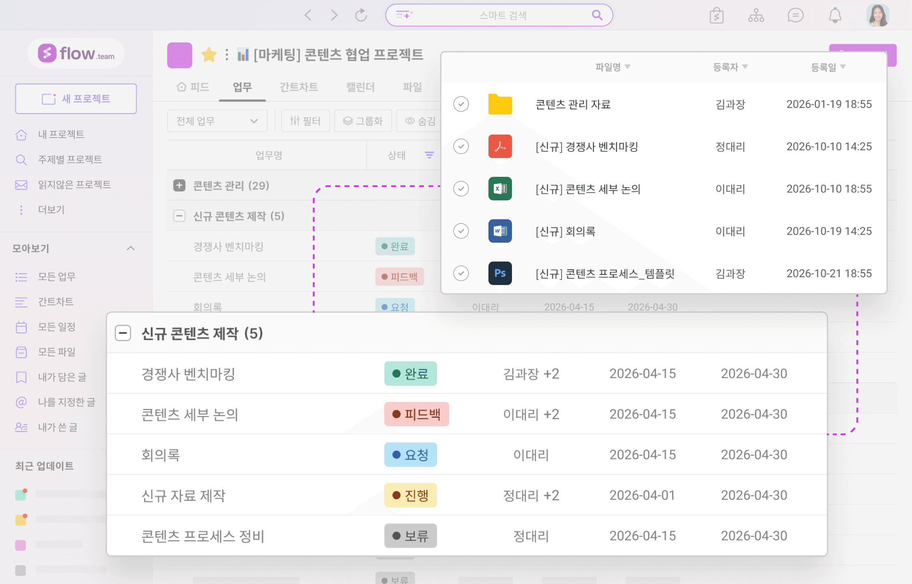Open the 캘린더 tab
Screen dimensions: 912x584
point(360,87)
